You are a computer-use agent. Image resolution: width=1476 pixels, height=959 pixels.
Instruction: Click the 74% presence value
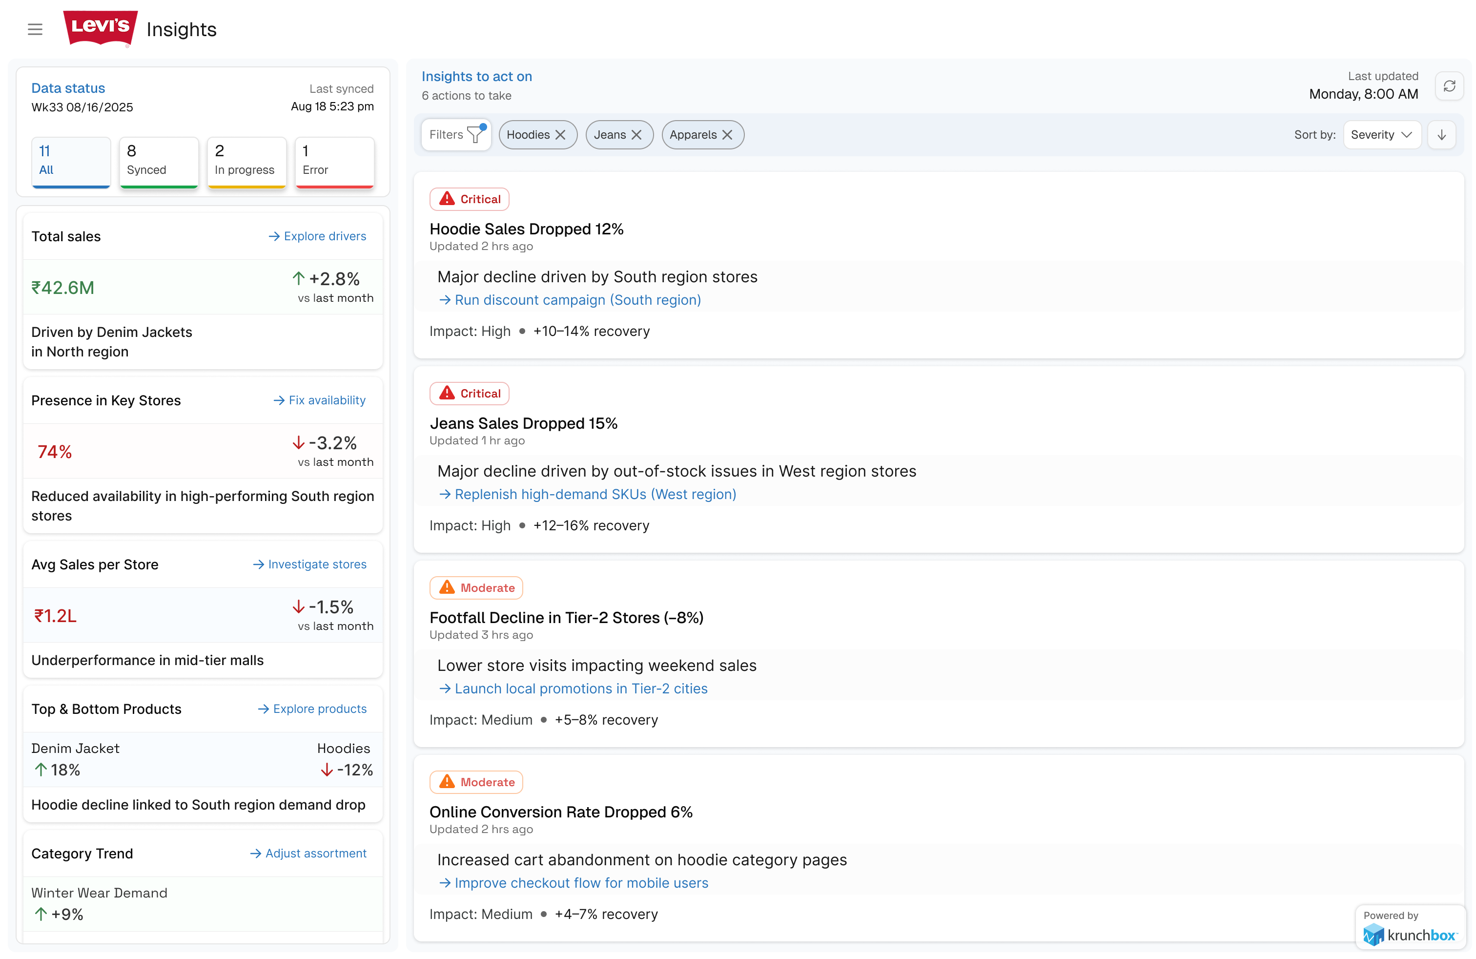tap(55, 452)
